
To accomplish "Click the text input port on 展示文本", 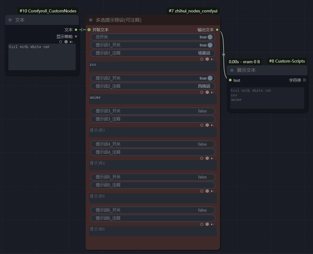I will coord(230,80).
